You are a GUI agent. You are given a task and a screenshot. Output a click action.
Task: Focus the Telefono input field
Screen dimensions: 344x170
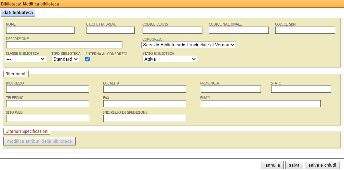48,104
